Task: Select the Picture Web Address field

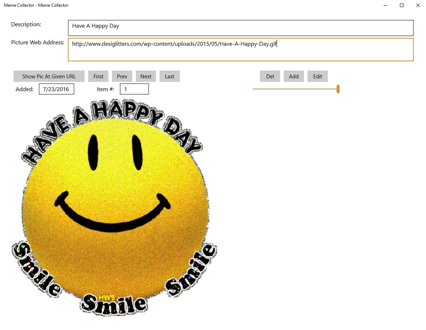Action: click(240, 49)
